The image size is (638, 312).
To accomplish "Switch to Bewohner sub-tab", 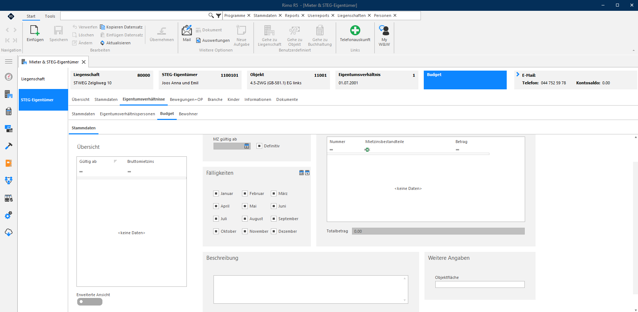I will (188, 114).
